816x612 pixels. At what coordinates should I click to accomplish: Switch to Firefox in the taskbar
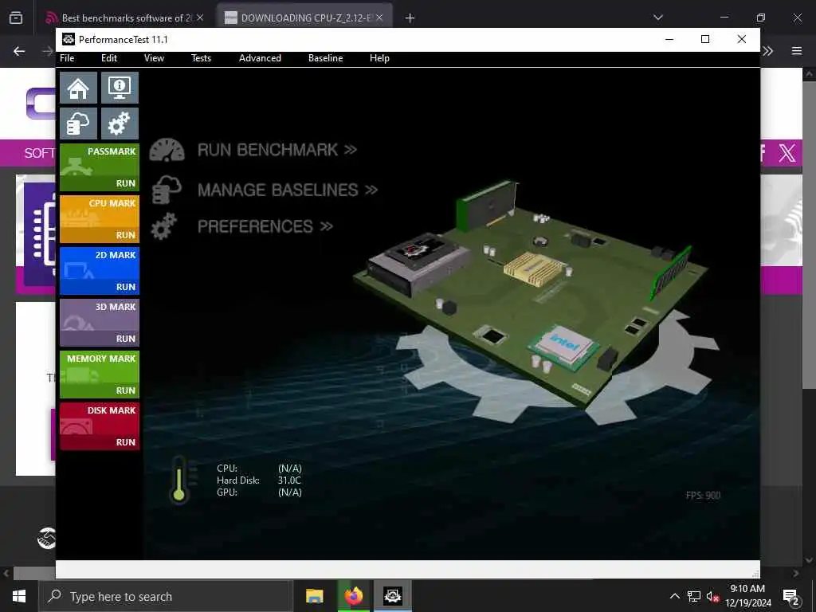click(353, 596)
